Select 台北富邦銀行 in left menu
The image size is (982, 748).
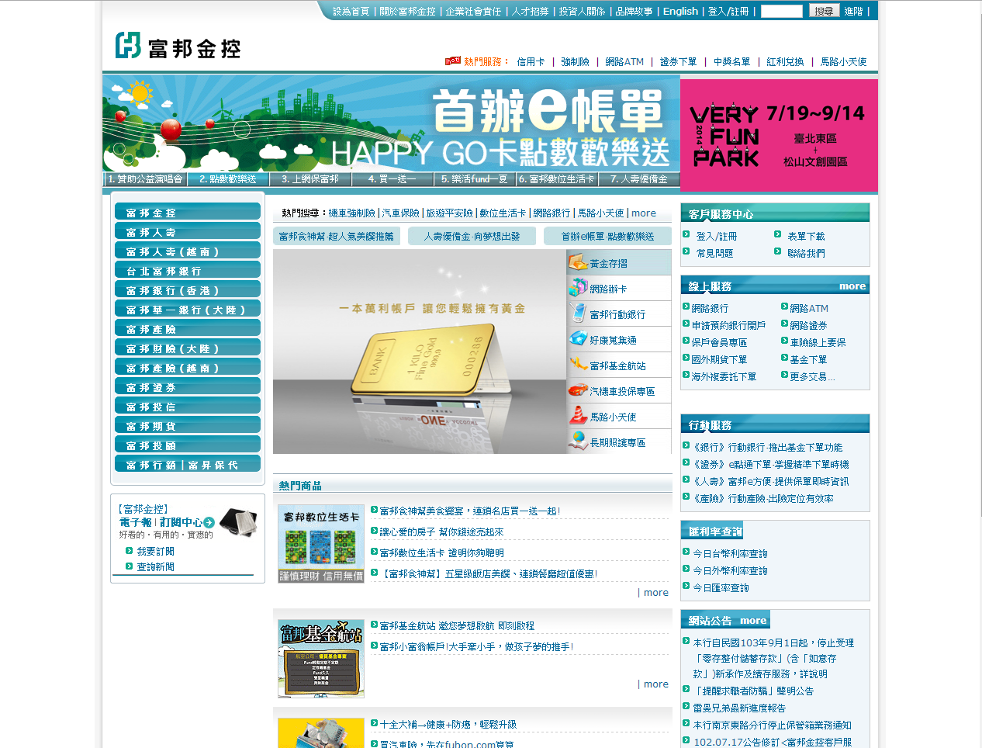(x=188, y=270)
